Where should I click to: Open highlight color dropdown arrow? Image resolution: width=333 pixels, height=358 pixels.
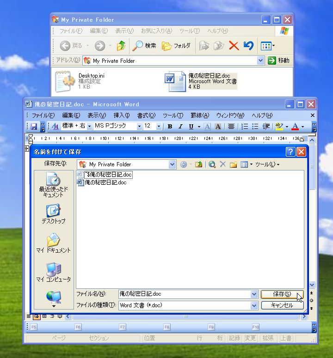tap(287, 127)
